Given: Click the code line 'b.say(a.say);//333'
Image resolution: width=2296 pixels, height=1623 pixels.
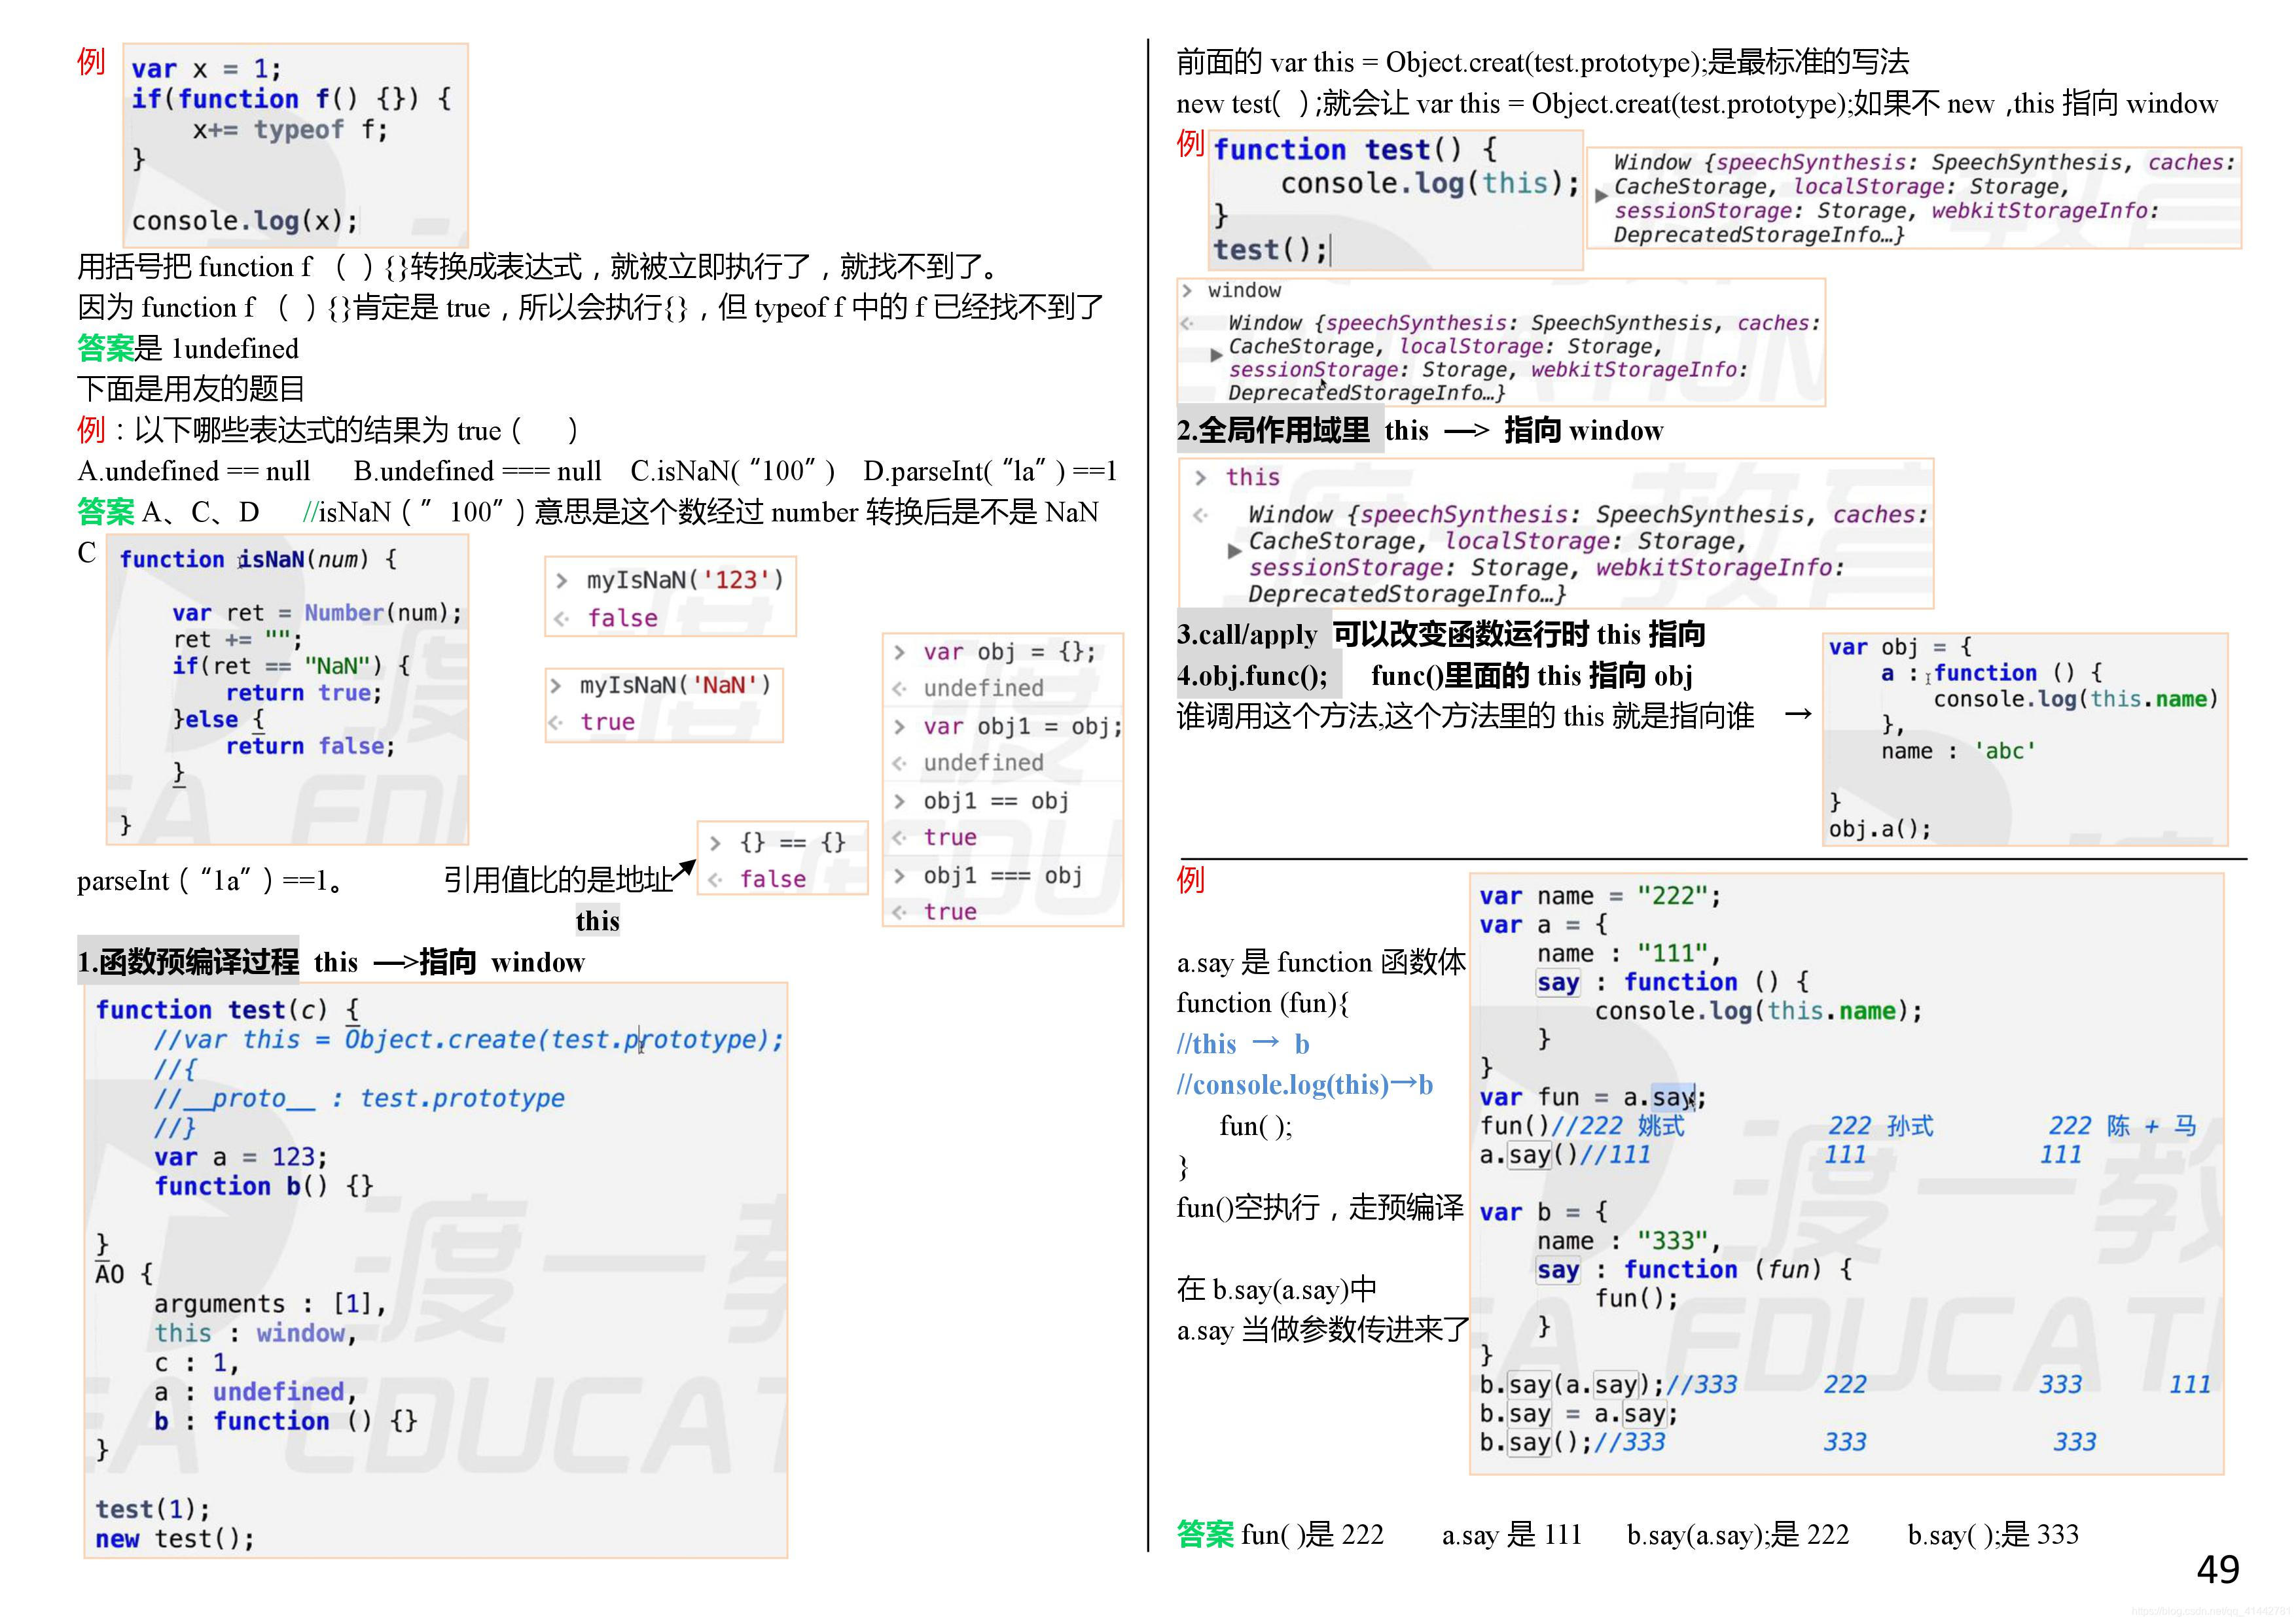Looking at the screenshot, I should (x=1609, y=1385).
